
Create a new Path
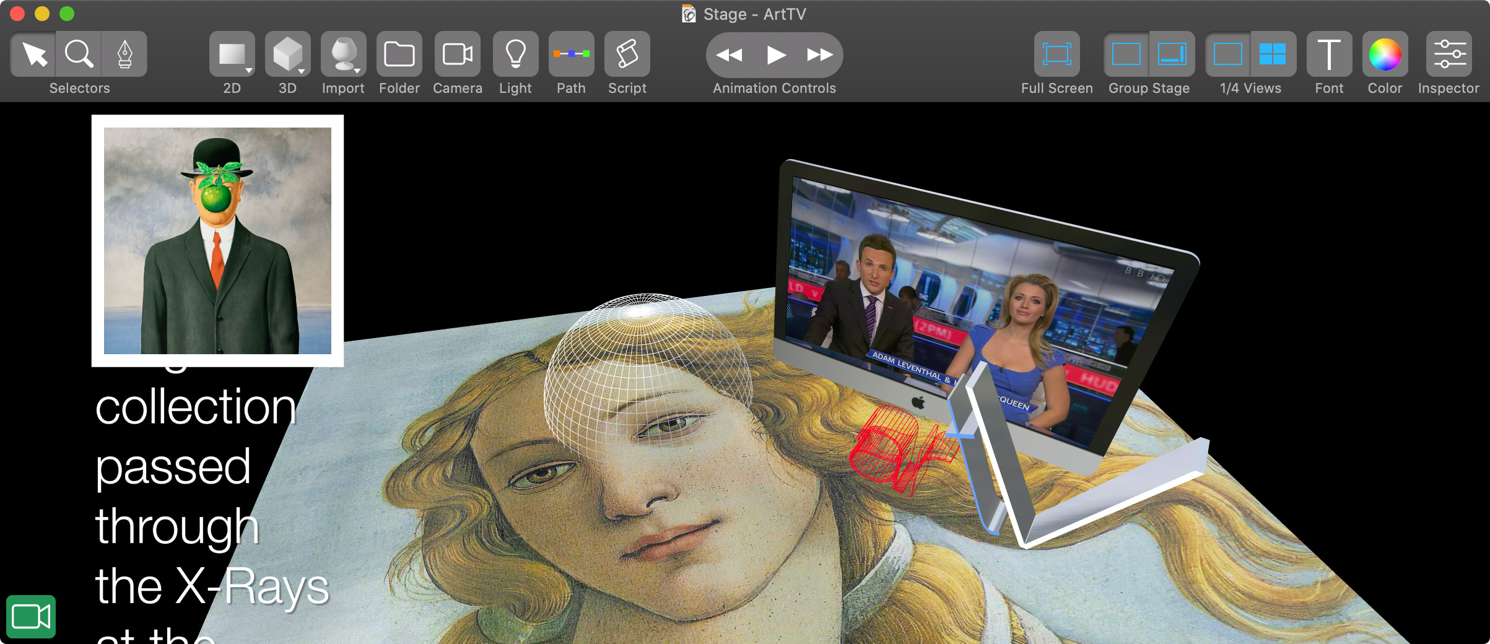[x=572, y=54]
